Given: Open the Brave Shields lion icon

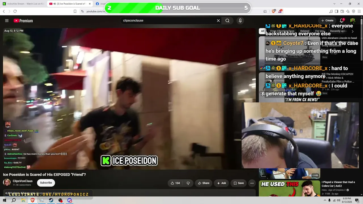Looking at the screenshot, I should [274, 11].
